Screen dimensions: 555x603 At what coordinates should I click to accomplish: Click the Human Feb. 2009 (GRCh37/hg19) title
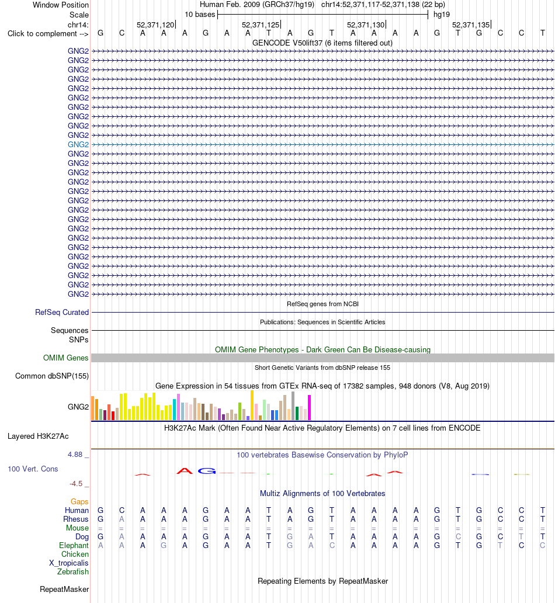(257, 5)
